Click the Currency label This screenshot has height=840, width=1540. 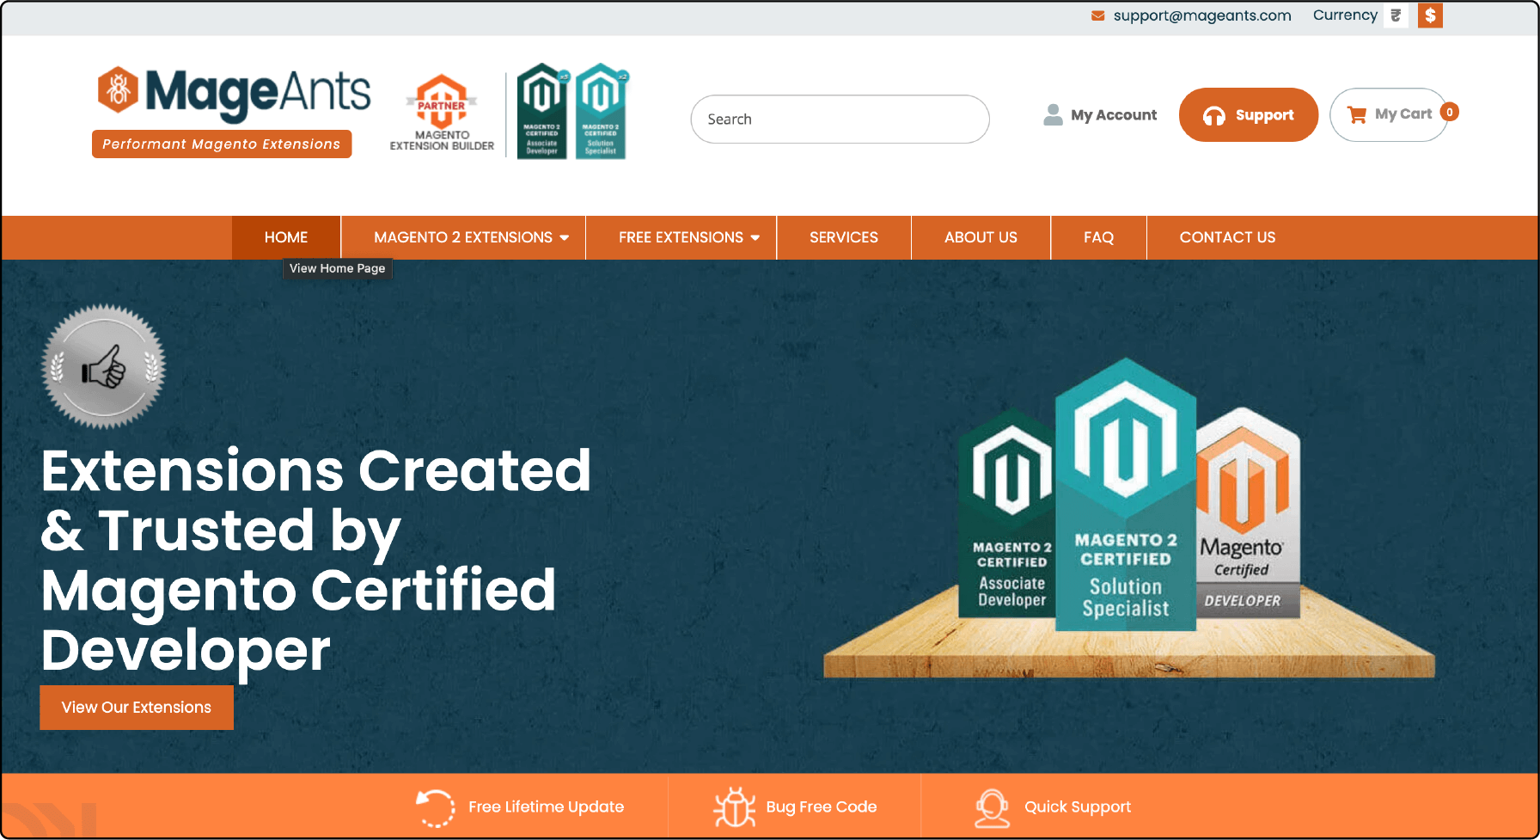(1345, 15)
